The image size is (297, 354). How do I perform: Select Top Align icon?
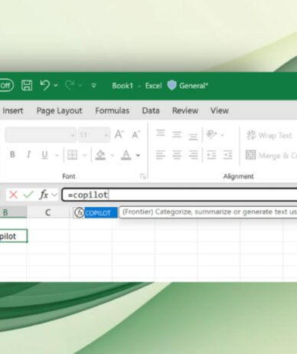[161, 133]
